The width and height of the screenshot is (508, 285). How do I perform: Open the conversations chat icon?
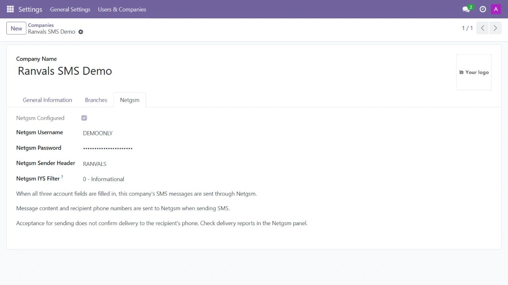[x=467, y=9]
